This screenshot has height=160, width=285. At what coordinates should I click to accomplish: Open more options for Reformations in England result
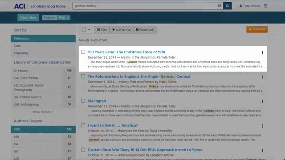click(x=262, y=77)
